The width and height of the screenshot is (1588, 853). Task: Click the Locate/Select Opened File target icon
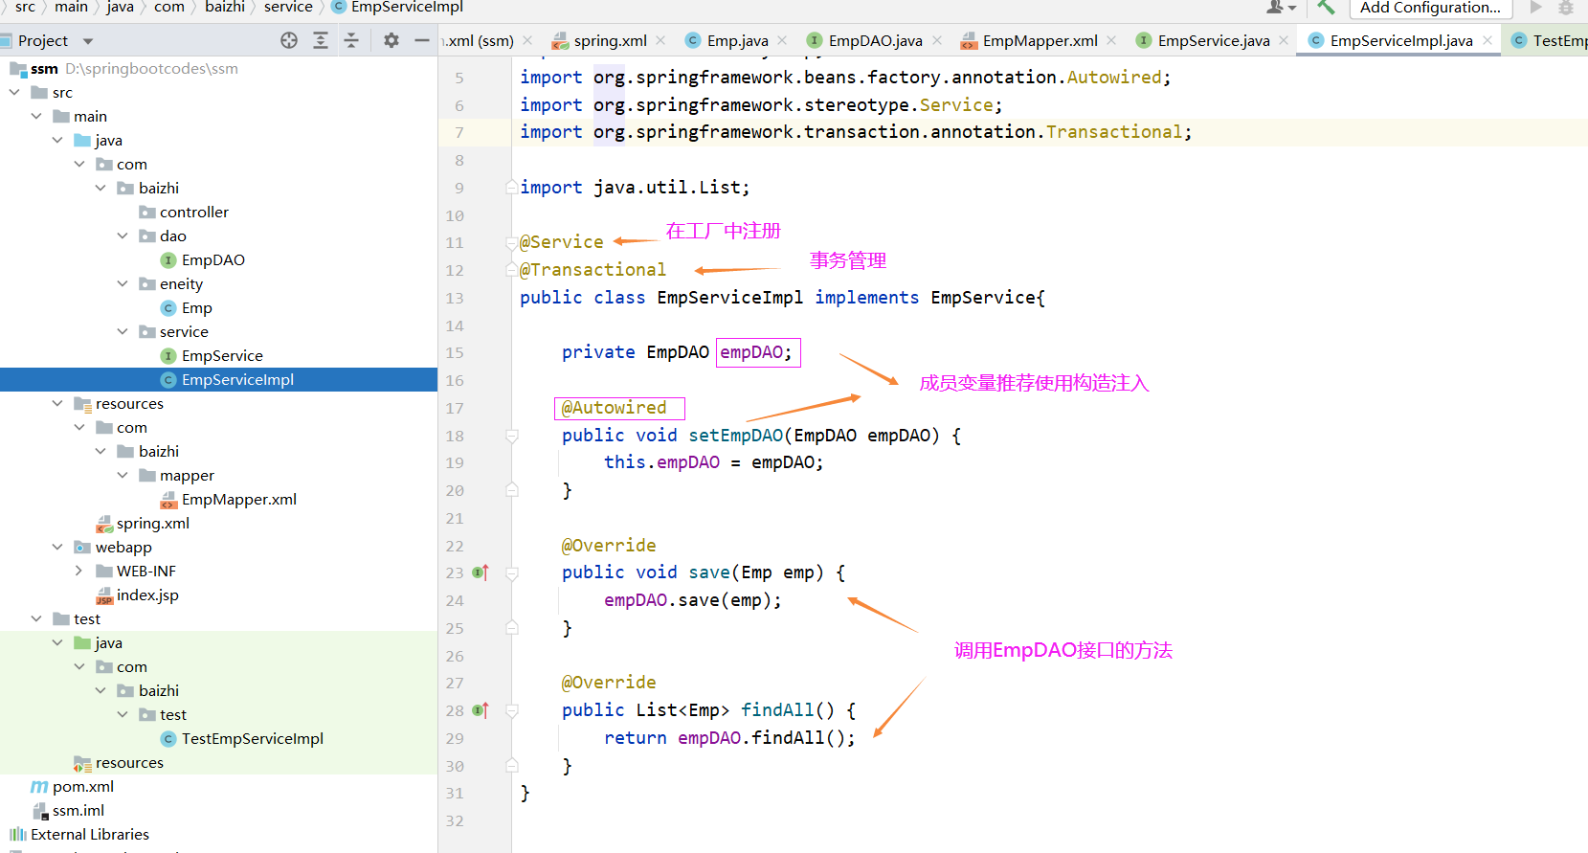pyautogui.click(x=289, y=40)
